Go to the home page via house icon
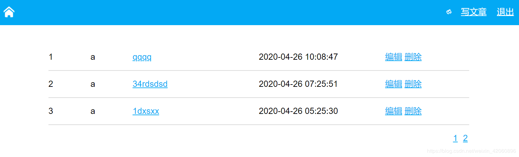The width and height of the screenshot is (519, 157). click(9, 12)
